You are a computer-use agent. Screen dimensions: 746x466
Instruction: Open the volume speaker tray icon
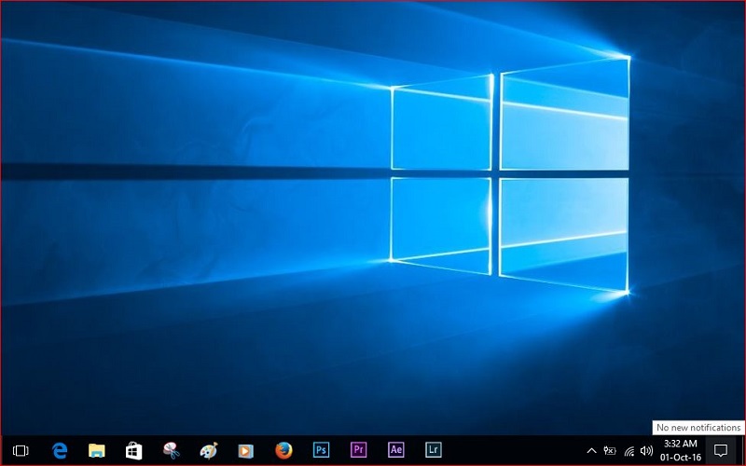pos(646,450)
